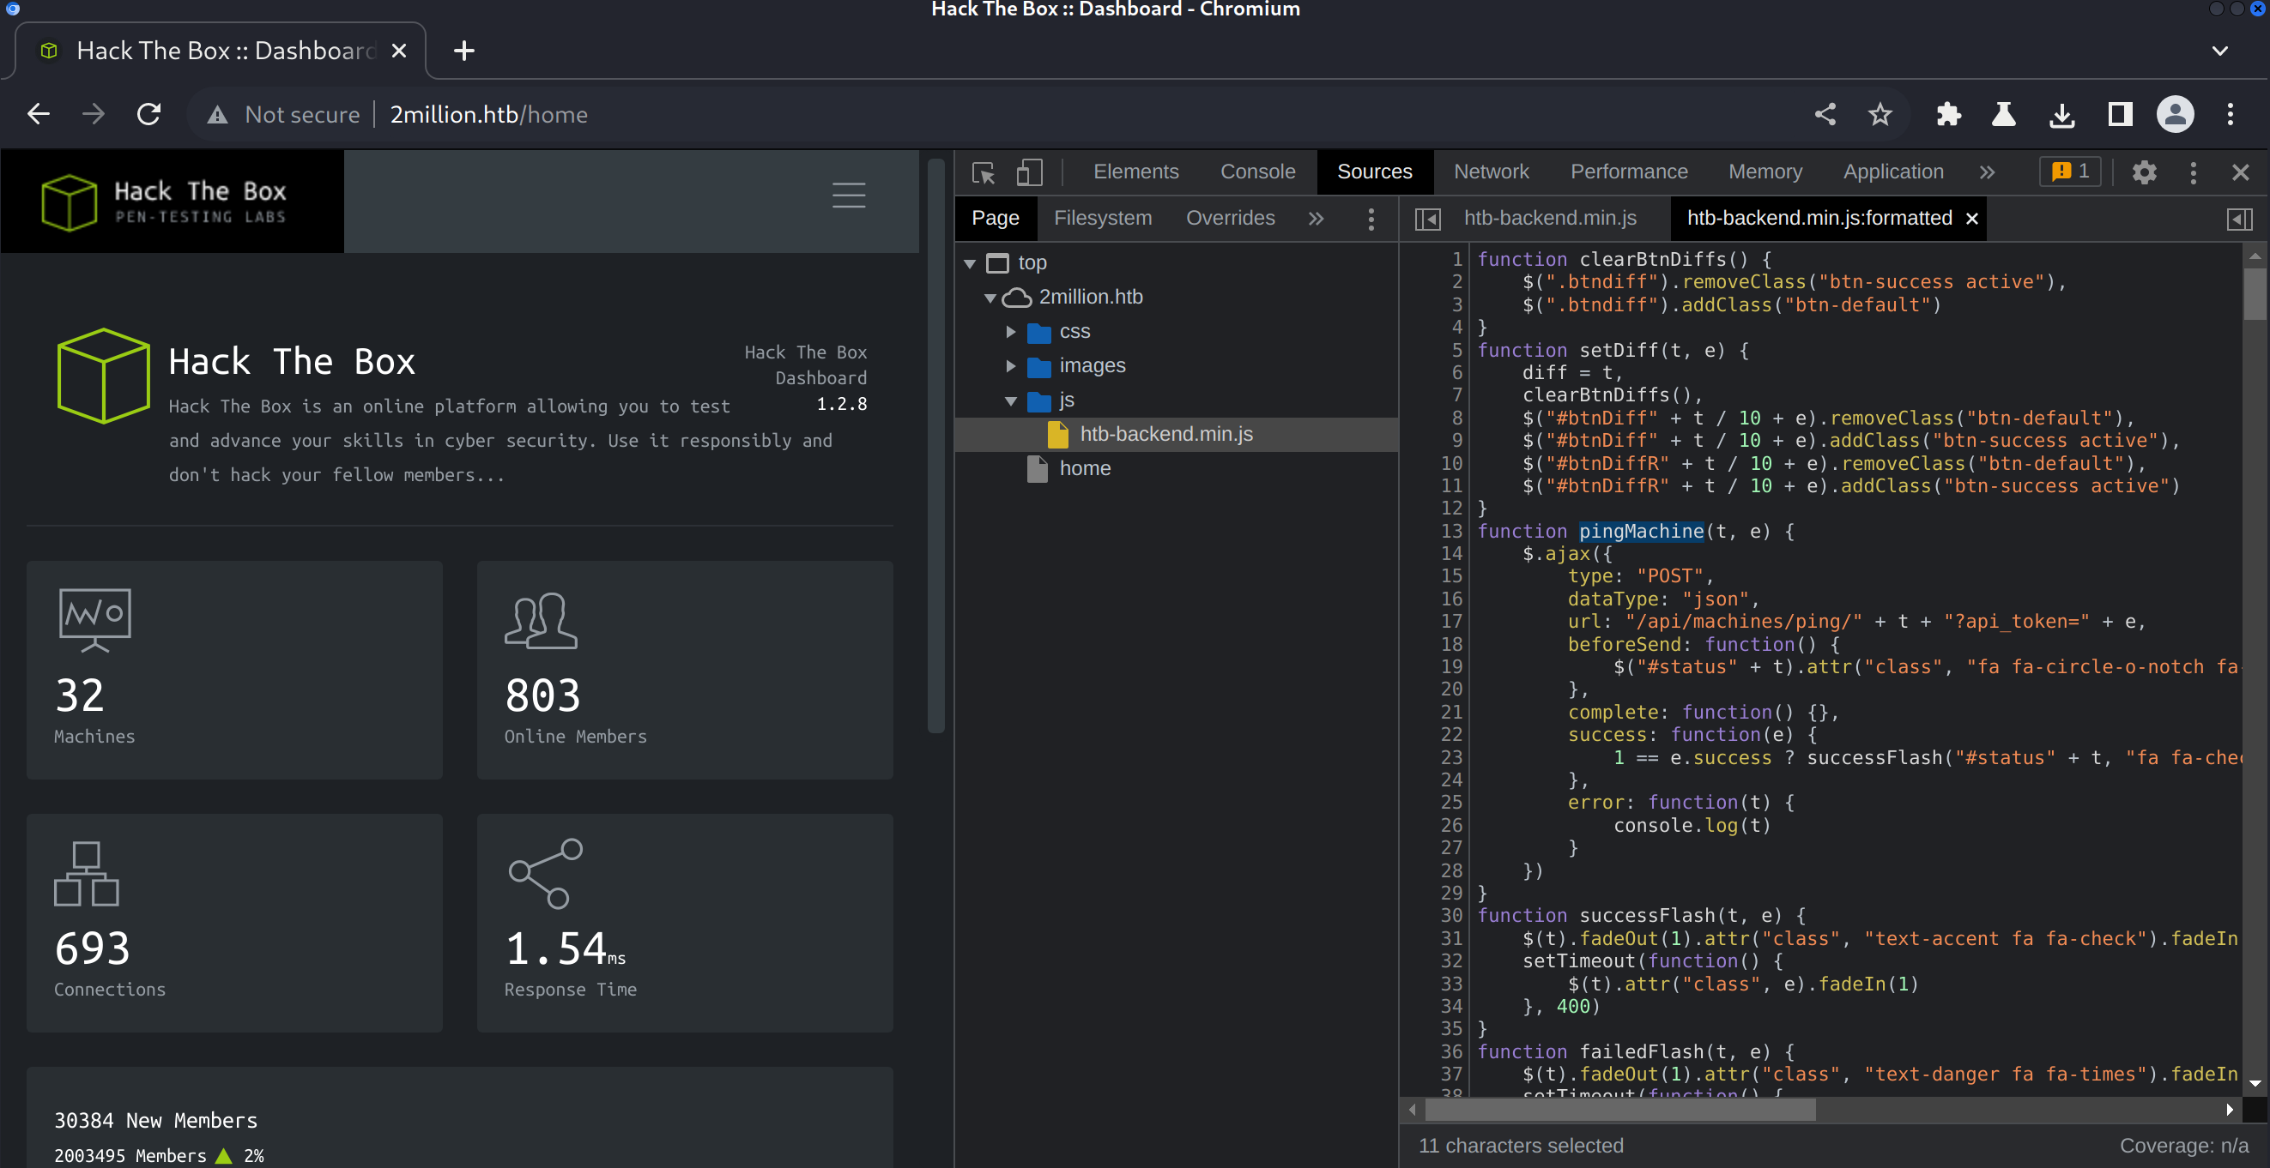Click the large green cube logo image

[x=103, y=376]
